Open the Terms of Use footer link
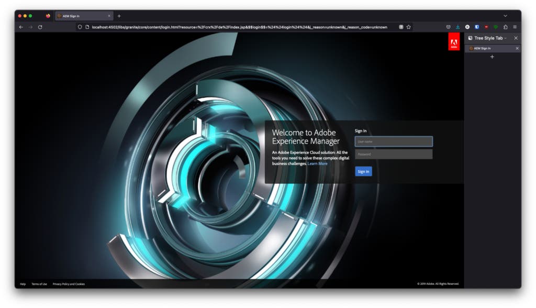 tap(39, 284)
